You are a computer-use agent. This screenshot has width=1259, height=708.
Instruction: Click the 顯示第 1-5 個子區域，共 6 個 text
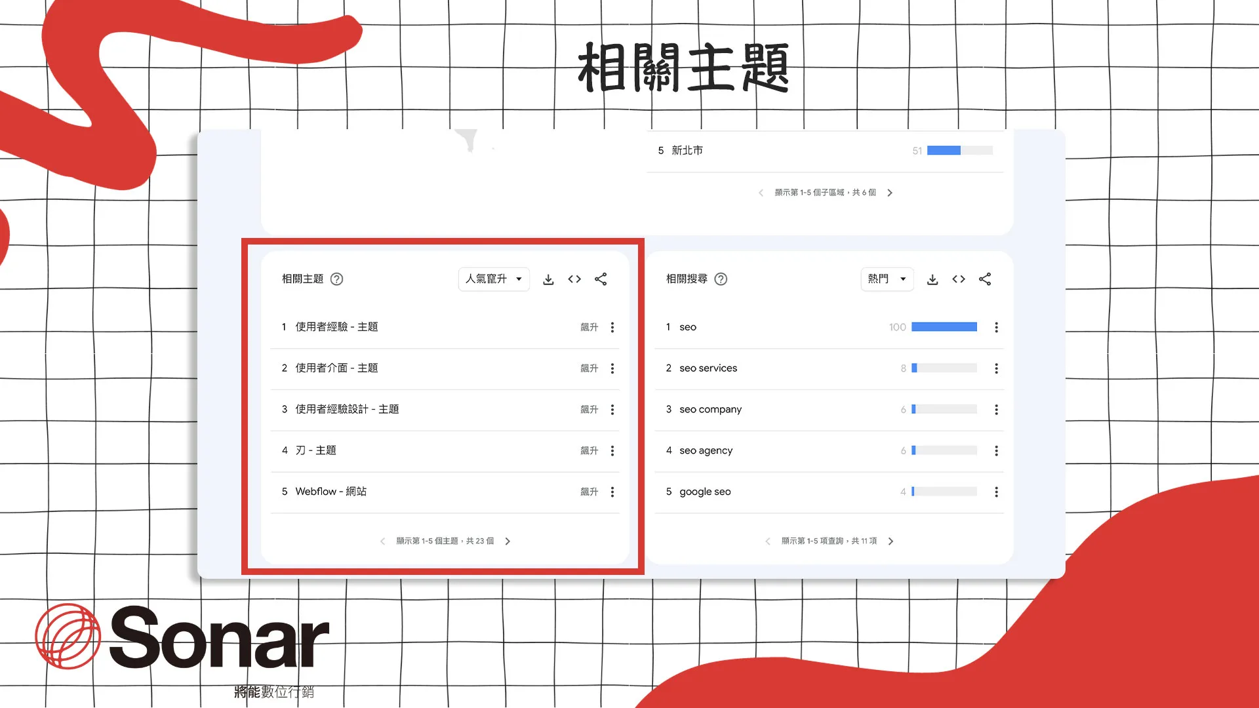[825, 193]
